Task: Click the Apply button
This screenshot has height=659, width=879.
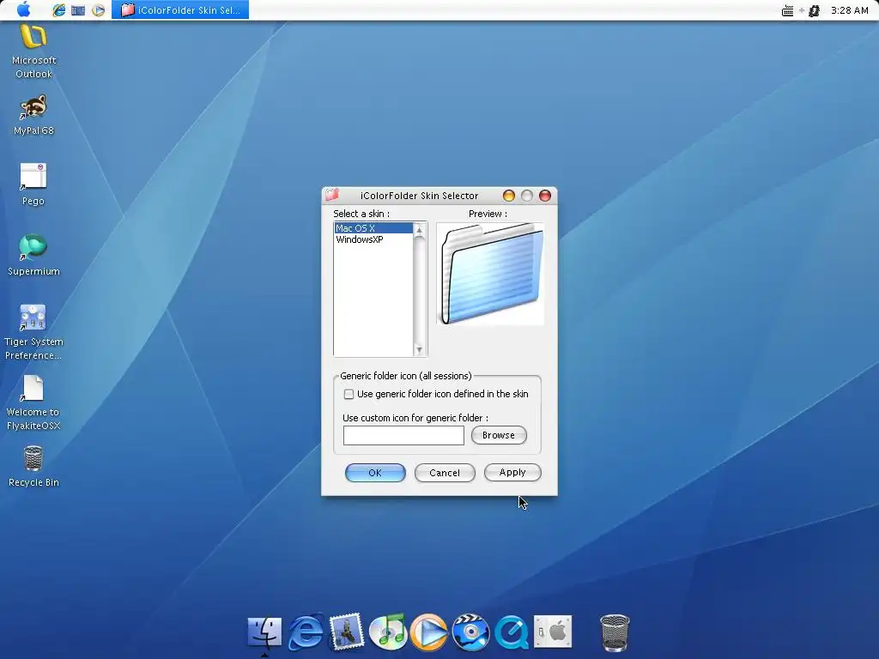Action: tap(512, 472)
